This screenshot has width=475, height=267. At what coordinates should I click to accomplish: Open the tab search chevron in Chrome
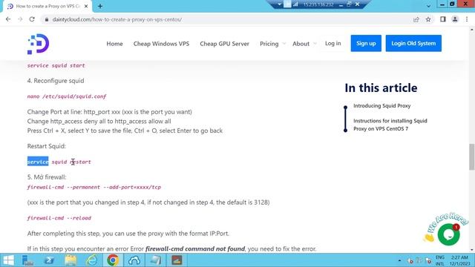[x=428, y=6]
